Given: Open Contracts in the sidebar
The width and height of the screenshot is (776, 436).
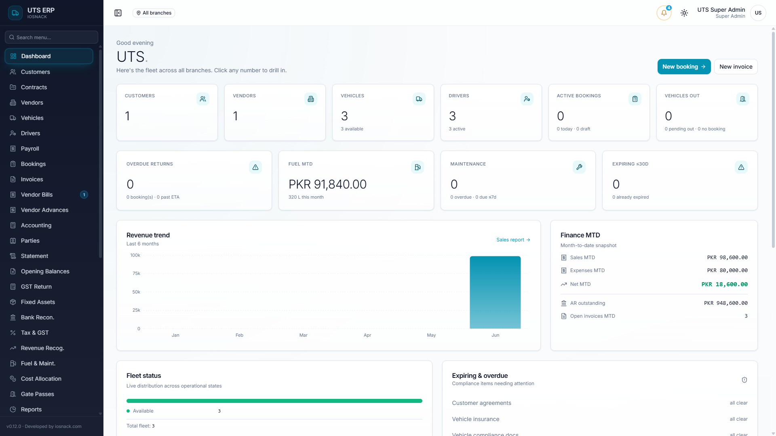Looking at the screenshot, I should click(x=49, y=87).
